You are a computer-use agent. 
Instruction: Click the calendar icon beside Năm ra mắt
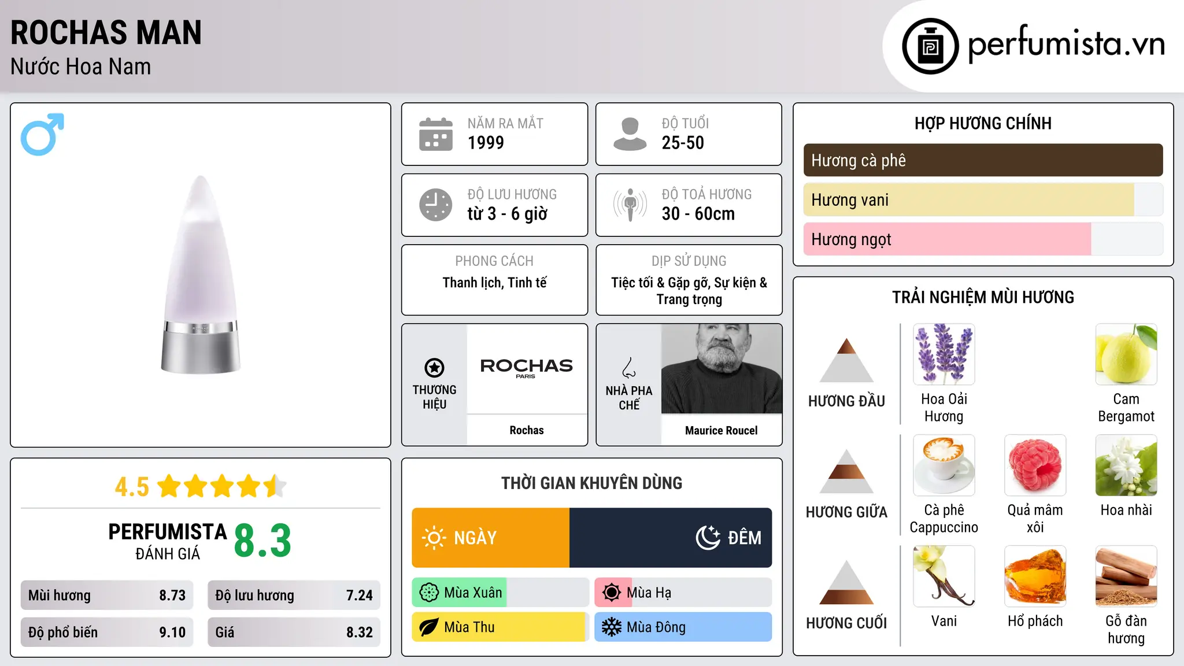coord(436,134)
